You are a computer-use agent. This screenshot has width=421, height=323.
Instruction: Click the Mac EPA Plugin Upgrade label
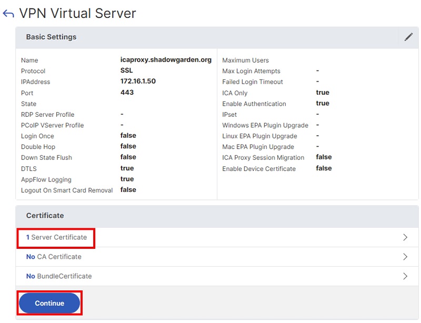pyautogui.click(x=258, y=147)
